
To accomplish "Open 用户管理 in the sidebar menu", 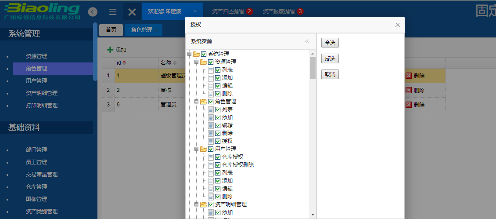I will 36,81.
